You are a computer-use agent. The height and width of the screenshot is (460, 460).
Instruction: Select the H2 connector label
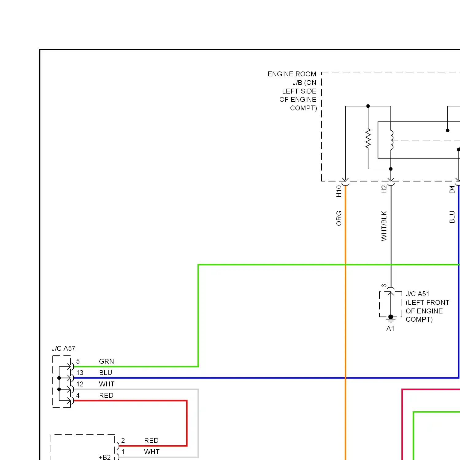coord(384,190)
